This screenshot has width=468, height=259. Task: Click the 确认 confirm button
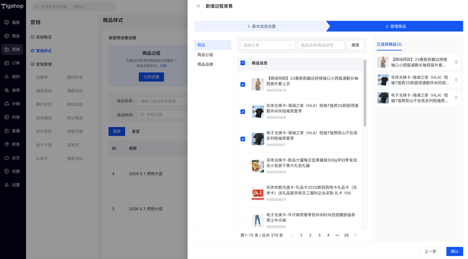pos(455,251)
